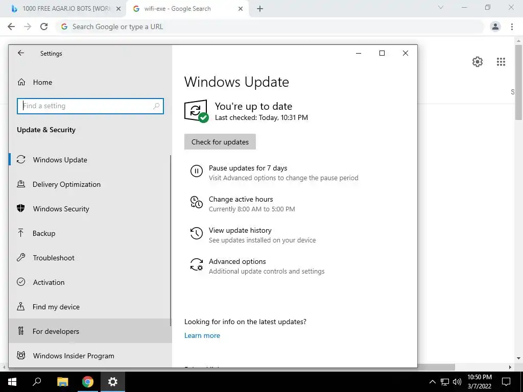This screenshot has width=523, height=392.
Task: Click the Settings back arrow
Action: 21,53
